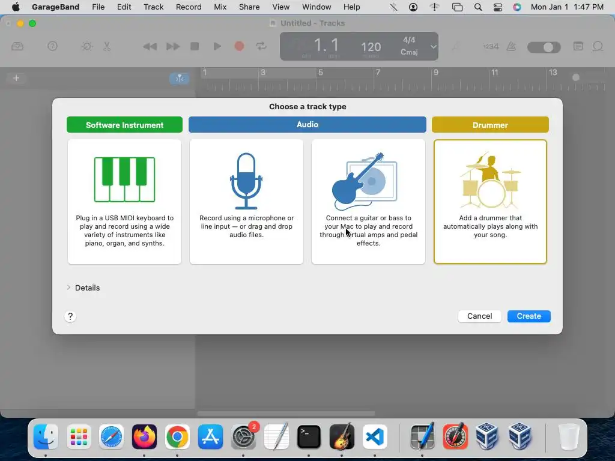
Task: Open the Apple menu
Action: (16, 7)
